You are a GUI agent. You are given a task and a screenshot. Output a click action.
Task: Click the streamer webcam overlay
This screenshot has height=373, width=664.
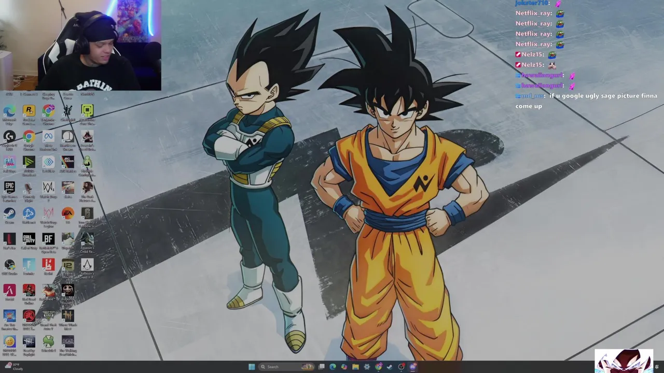click(x=80, y=46)
